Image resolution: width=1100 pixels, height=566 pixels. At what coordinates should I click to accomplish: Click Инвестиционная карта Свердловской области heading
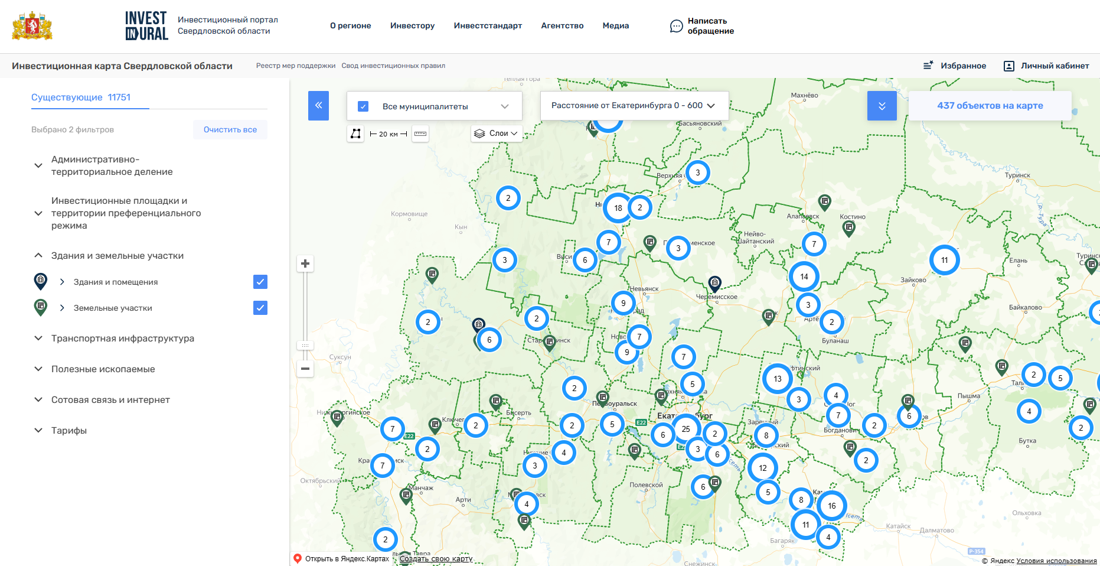point(122,66)
